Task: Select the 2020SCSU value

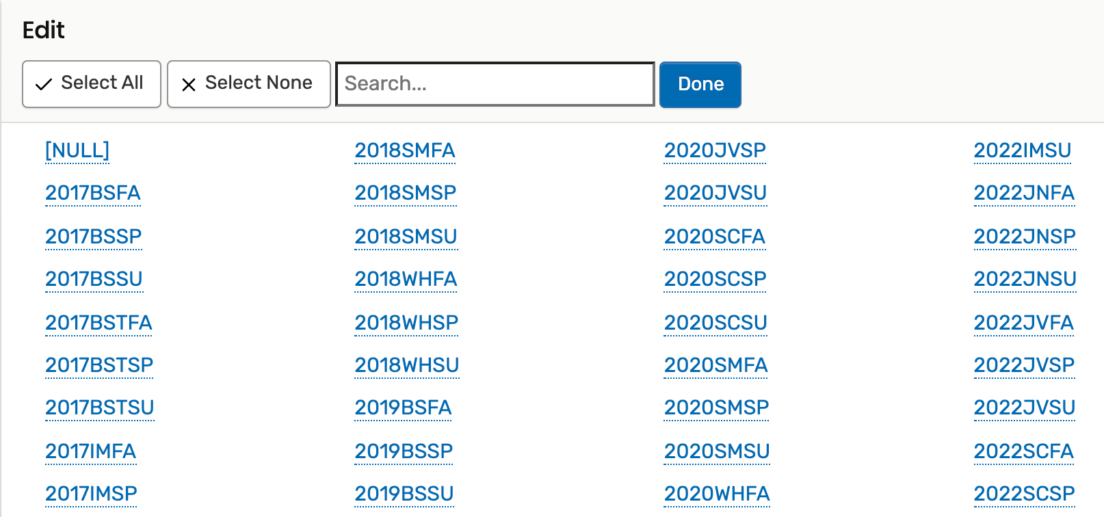Action: (x=715, y=323)
